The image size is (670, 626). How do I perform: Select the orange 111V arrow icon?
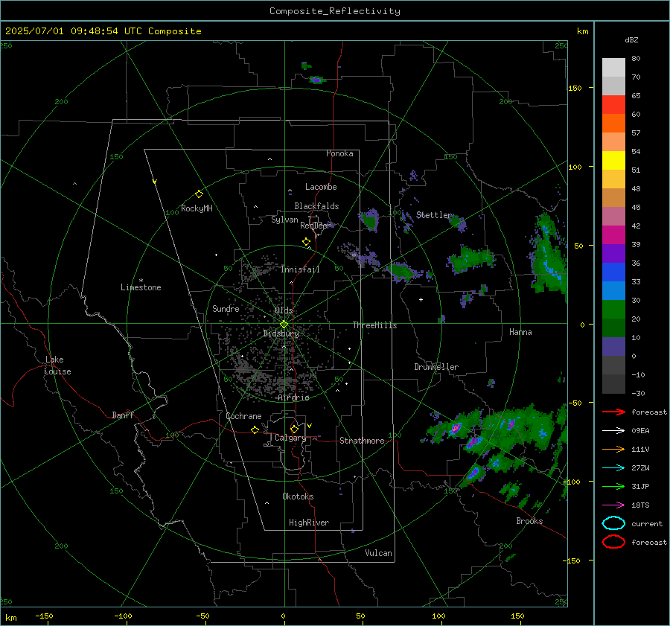[x=613, y=449]
